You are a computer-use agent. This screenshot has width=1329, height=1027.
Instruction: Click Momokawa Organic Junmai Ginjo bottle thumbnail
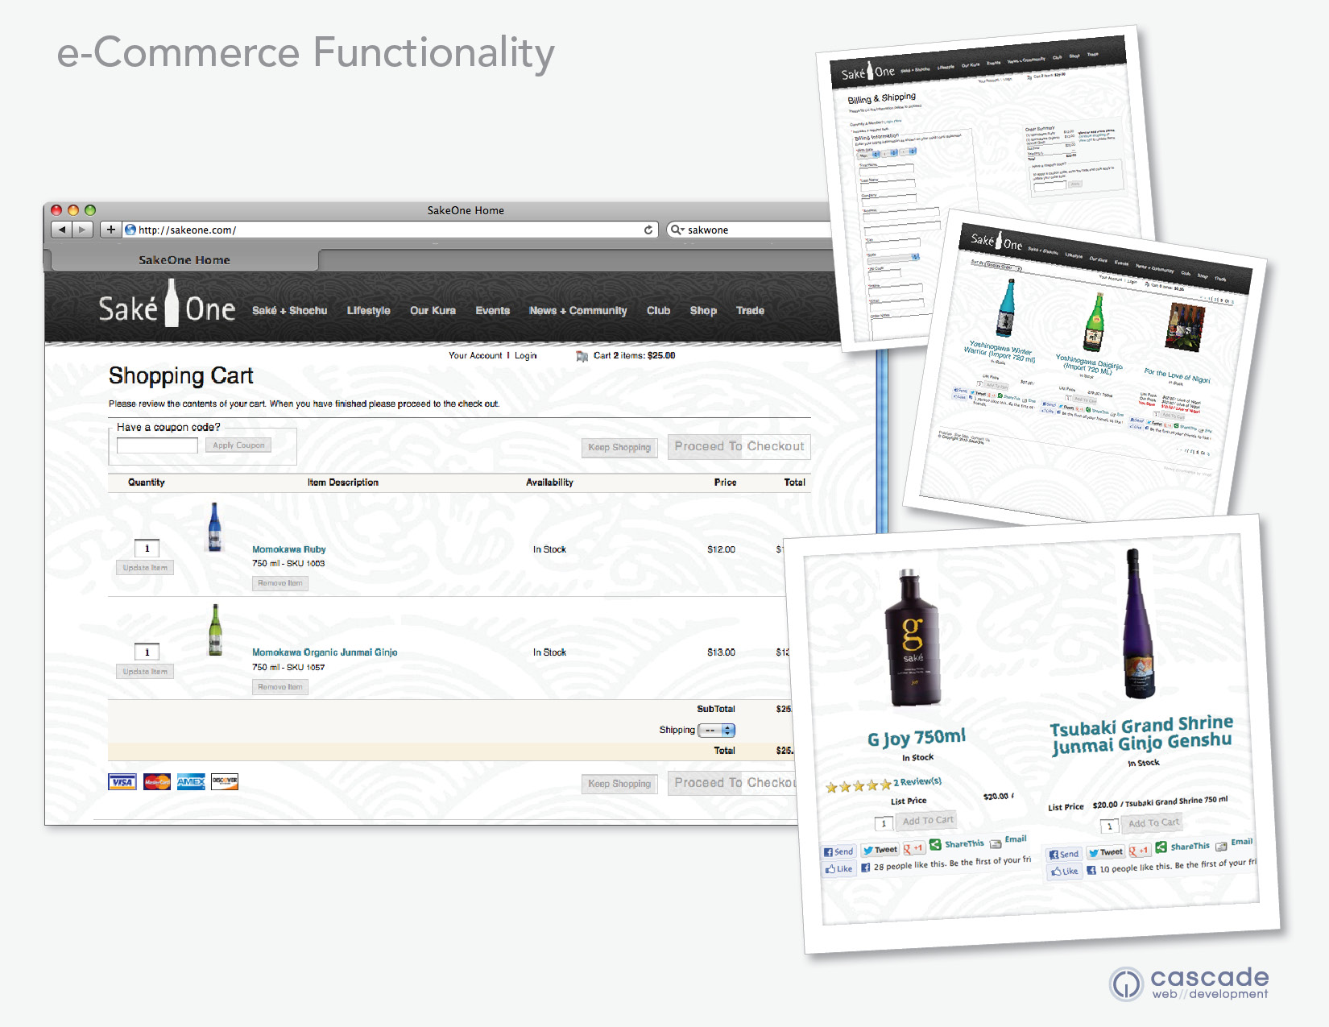click(215, 630)
